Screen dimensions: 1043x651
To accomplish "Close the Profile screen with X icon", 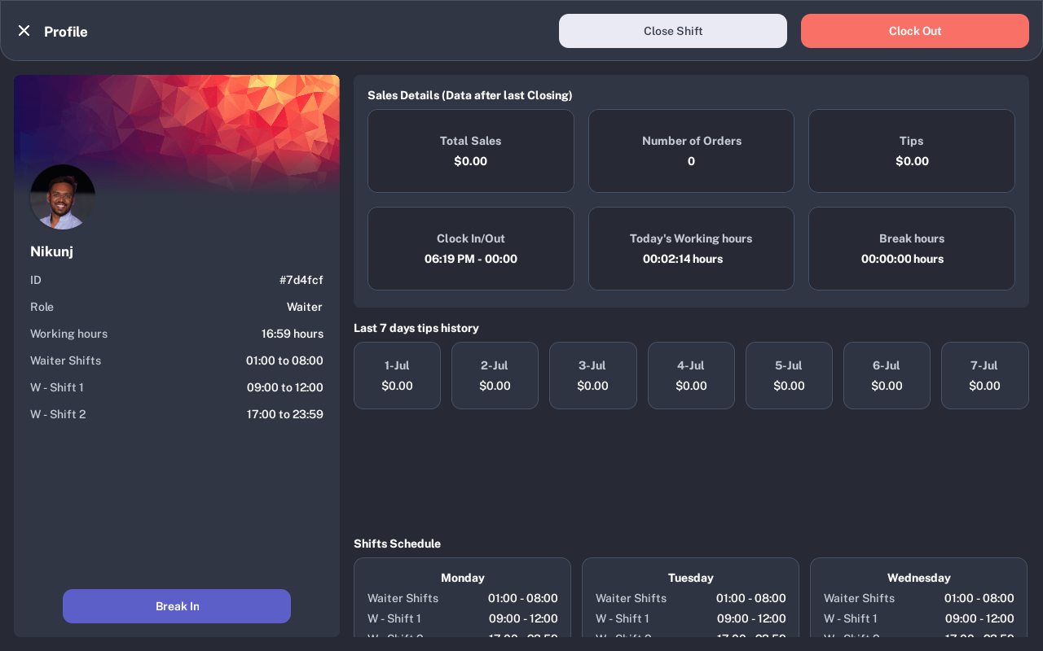I will point(24,31).
